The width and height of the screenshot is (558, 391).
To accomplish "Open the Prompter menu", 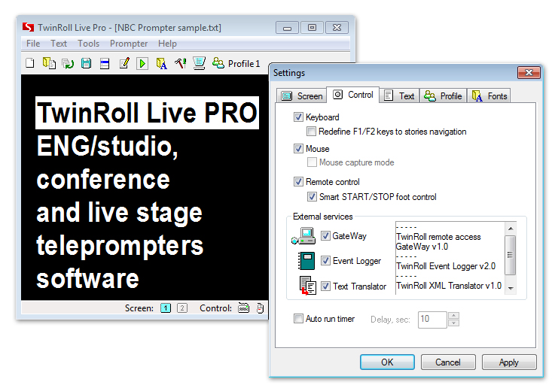I will pos(129,44).
